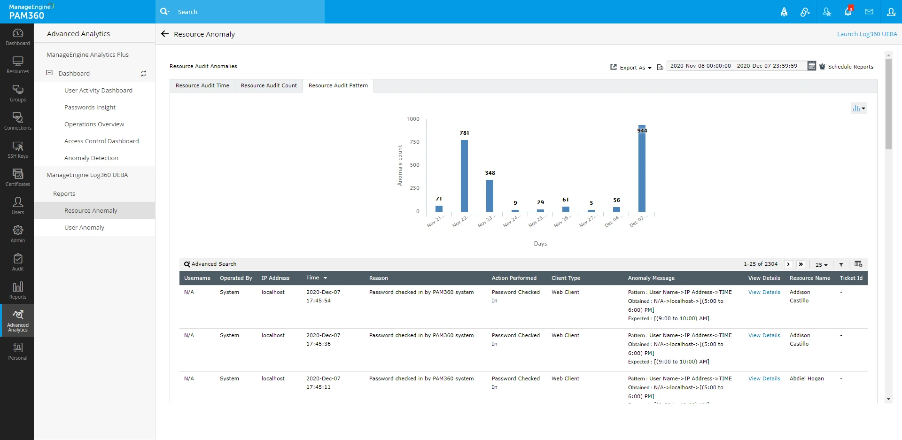
Task: Open View Details for first anomaly row
Action: (x=764, y=292)
